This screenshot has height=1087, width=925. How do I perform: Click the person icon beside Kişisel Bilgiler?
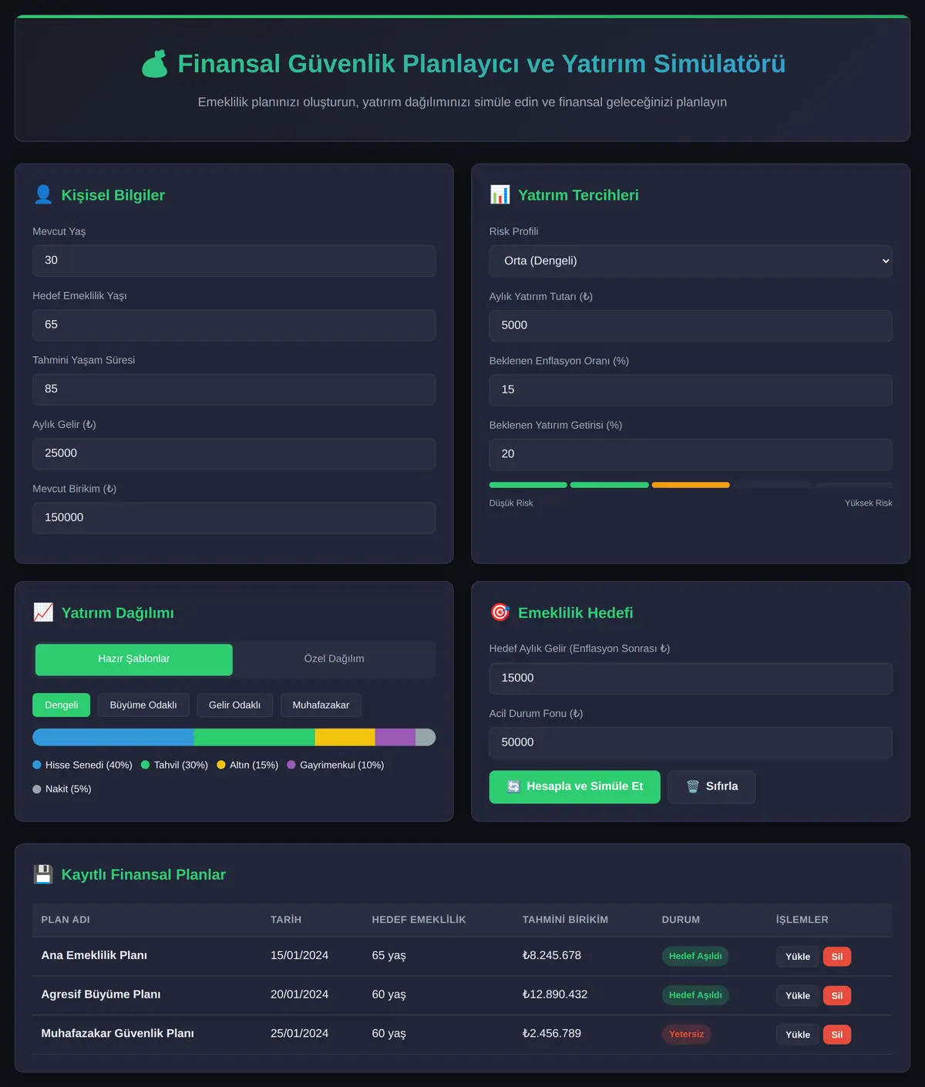43,195
